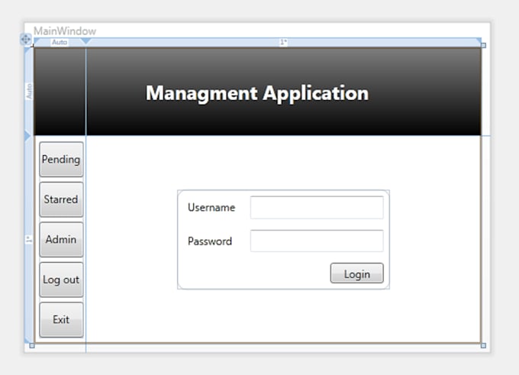Screen dimensions: 519x375
Task: Select the Admin button
Action: coord(61,240)
